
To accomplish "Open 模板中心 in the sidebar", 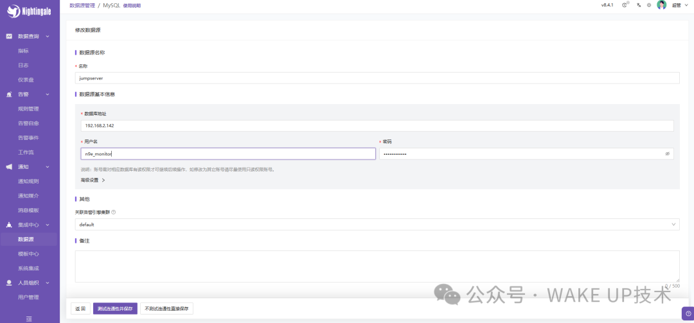I will 28,254.
